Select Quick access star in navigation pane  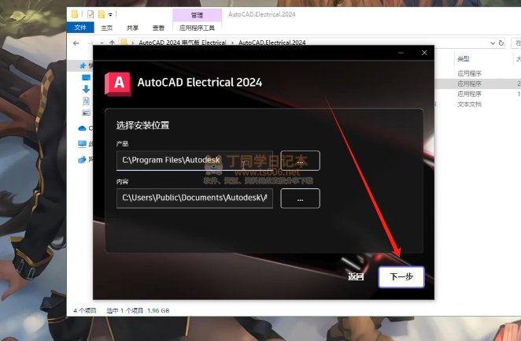click(83, 65)
